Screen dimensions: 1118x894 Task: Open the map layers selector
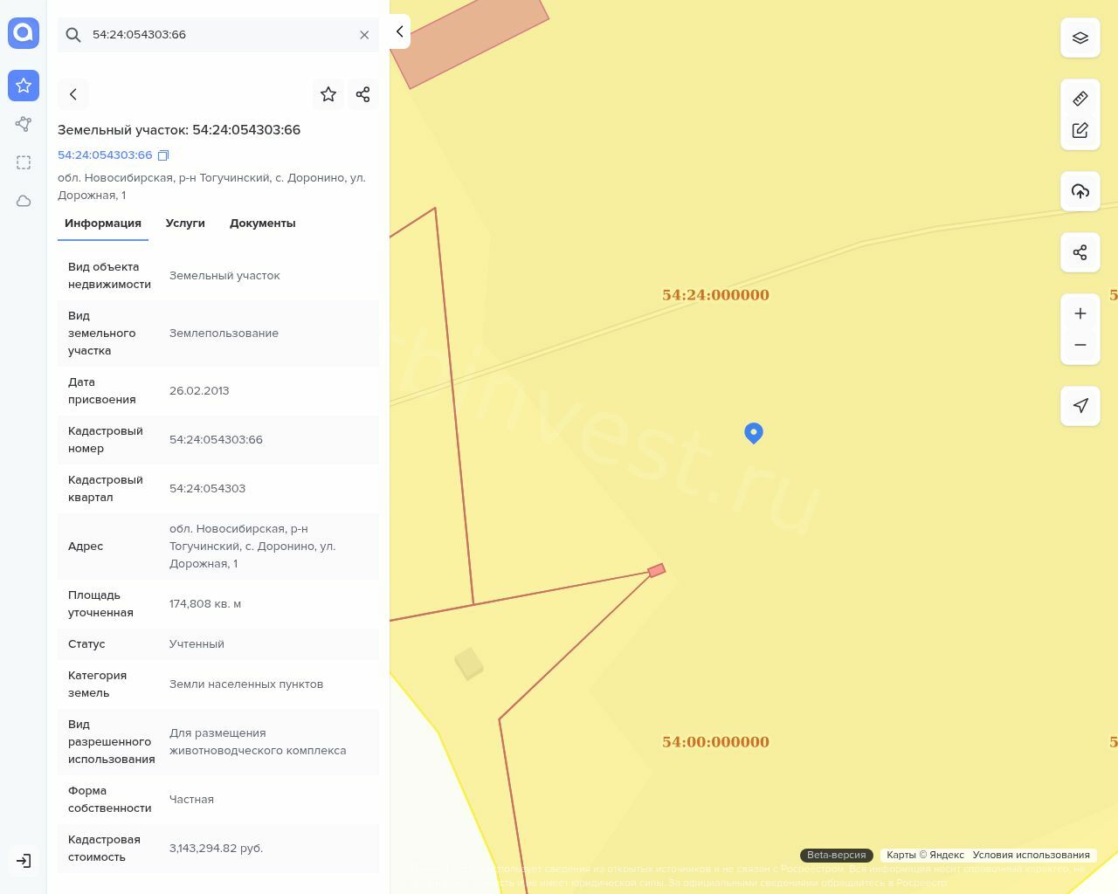tap(1080, 38)
